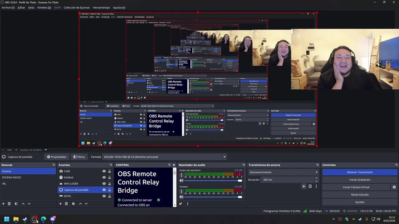Move source up arrow in Fuentes panel
Screen dimensions: 399x224
(80, 204)
